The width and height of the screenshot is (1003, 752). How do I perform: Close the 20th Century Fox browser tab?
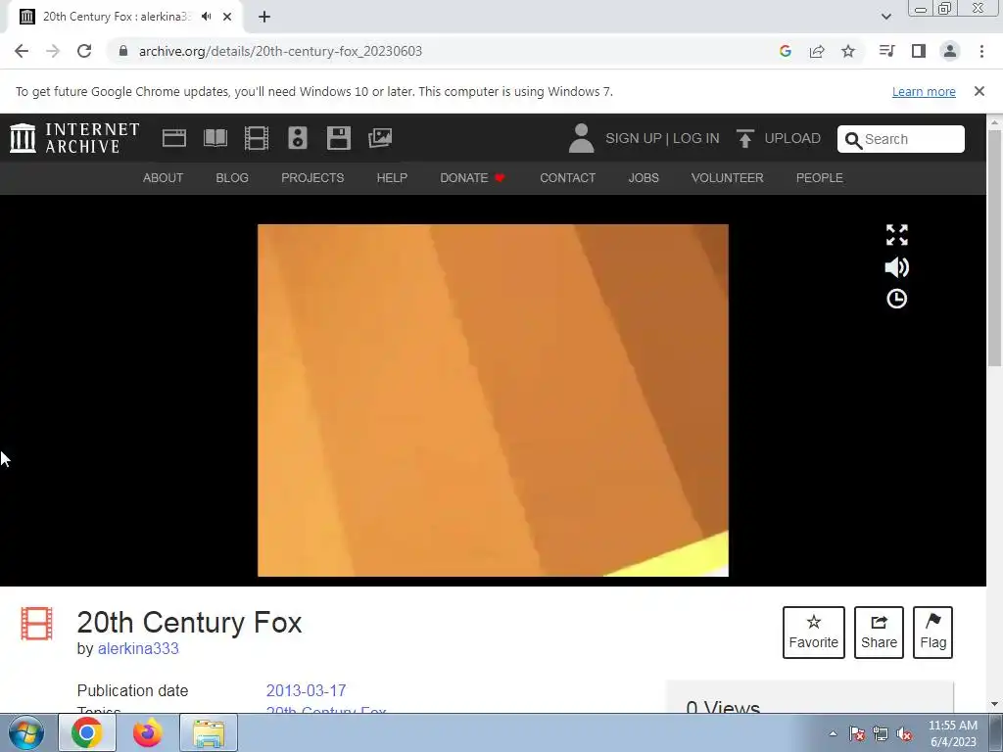[227, 17]
